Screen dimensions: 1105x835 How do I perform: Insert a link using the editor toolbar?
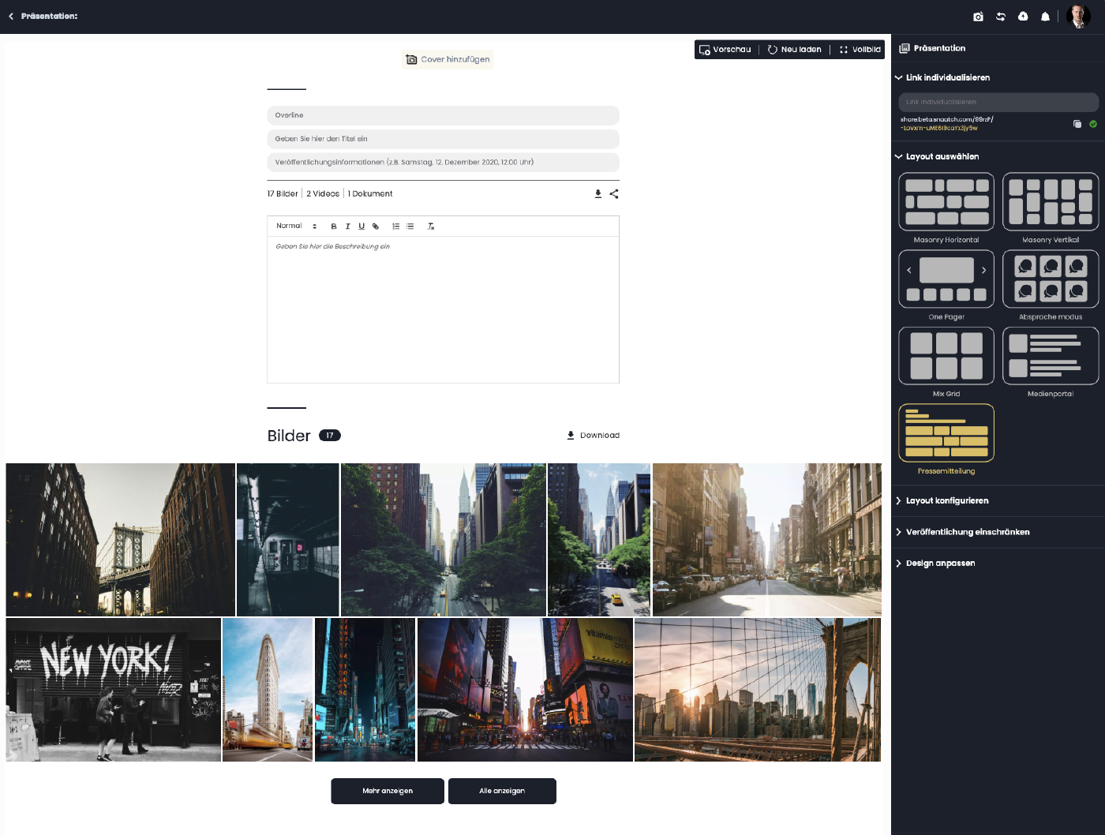pos(376,227)
